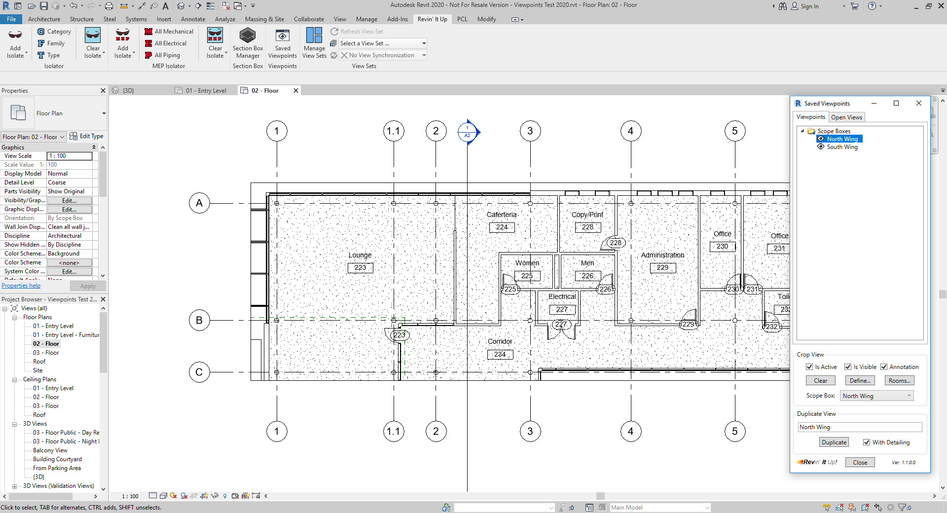Switch to the 01 - Entry Level view tab

coord(201,91)
